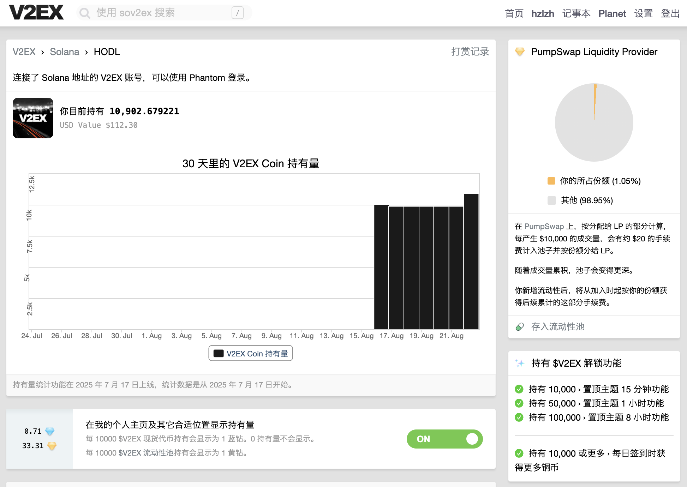Click the yellow diamond icon beside 33.31

52,446
